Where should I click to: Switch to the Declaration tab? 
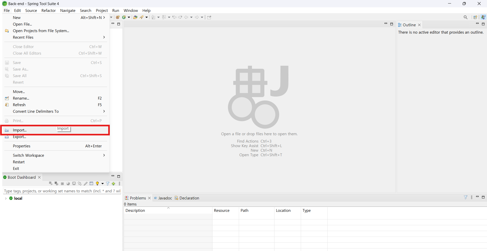tap(187, 198)
